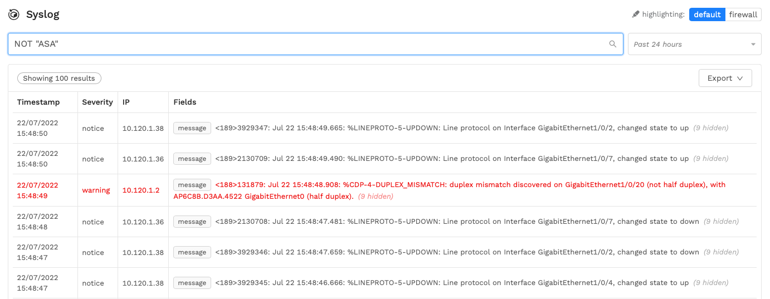
Task: Expand hidden fields in first log row
Action: click(x=710, y=128)
